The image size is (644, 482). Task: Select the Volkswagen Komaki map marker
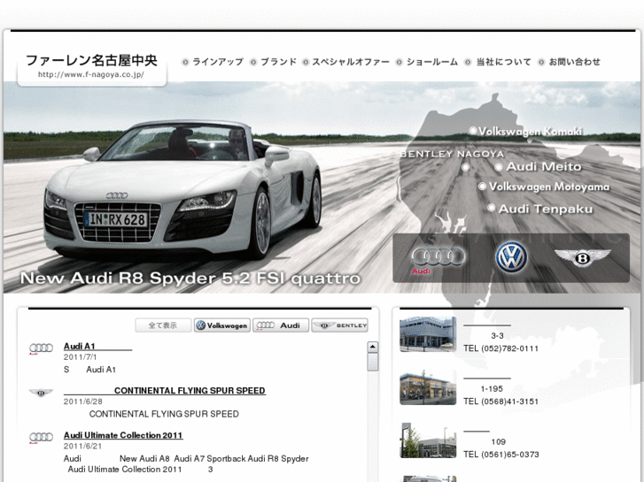pyautogui.click(x=473, y=131)
